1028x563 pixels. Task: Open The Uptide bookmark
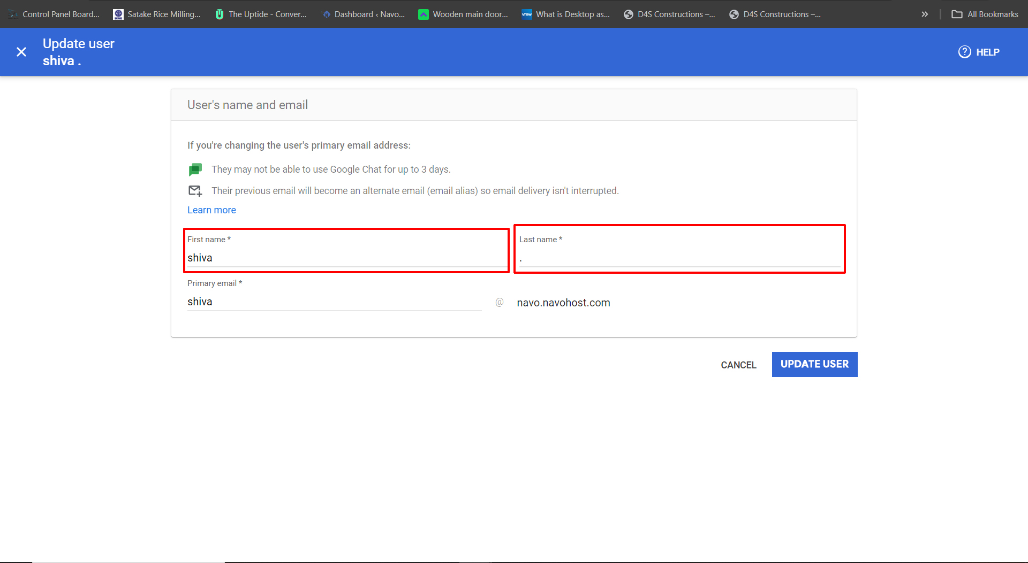coord(261,14)
